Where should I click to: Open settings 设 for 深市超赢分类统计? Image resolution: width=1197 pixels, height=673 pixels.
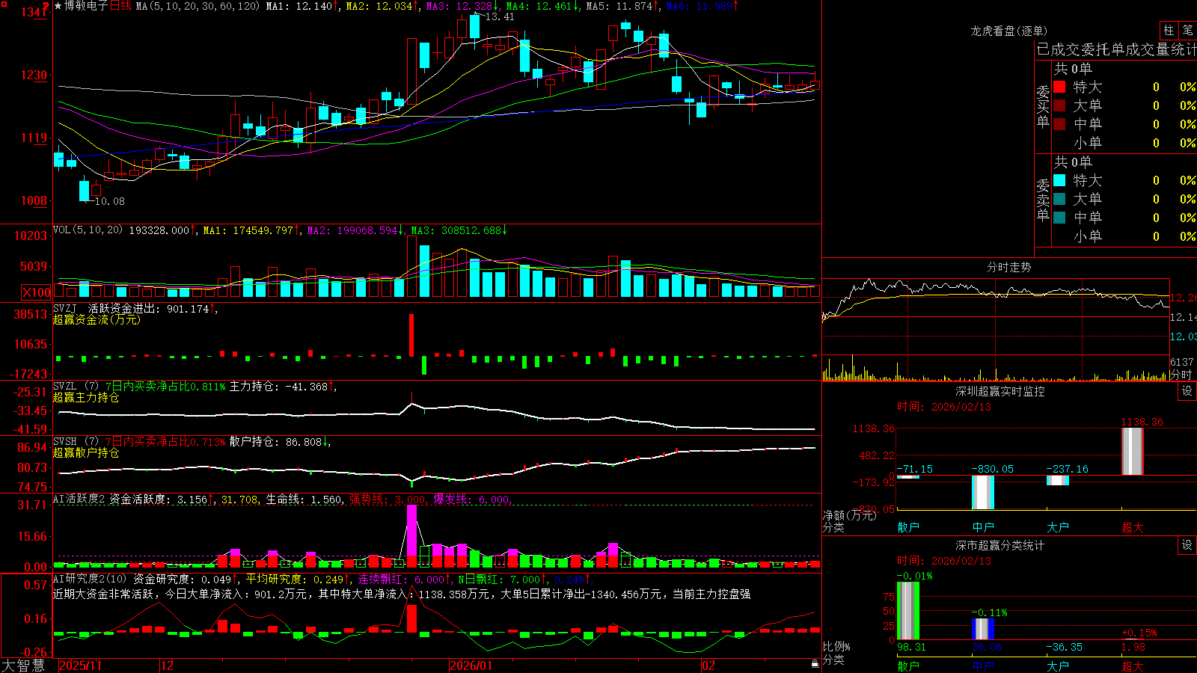pos(1187,545)
